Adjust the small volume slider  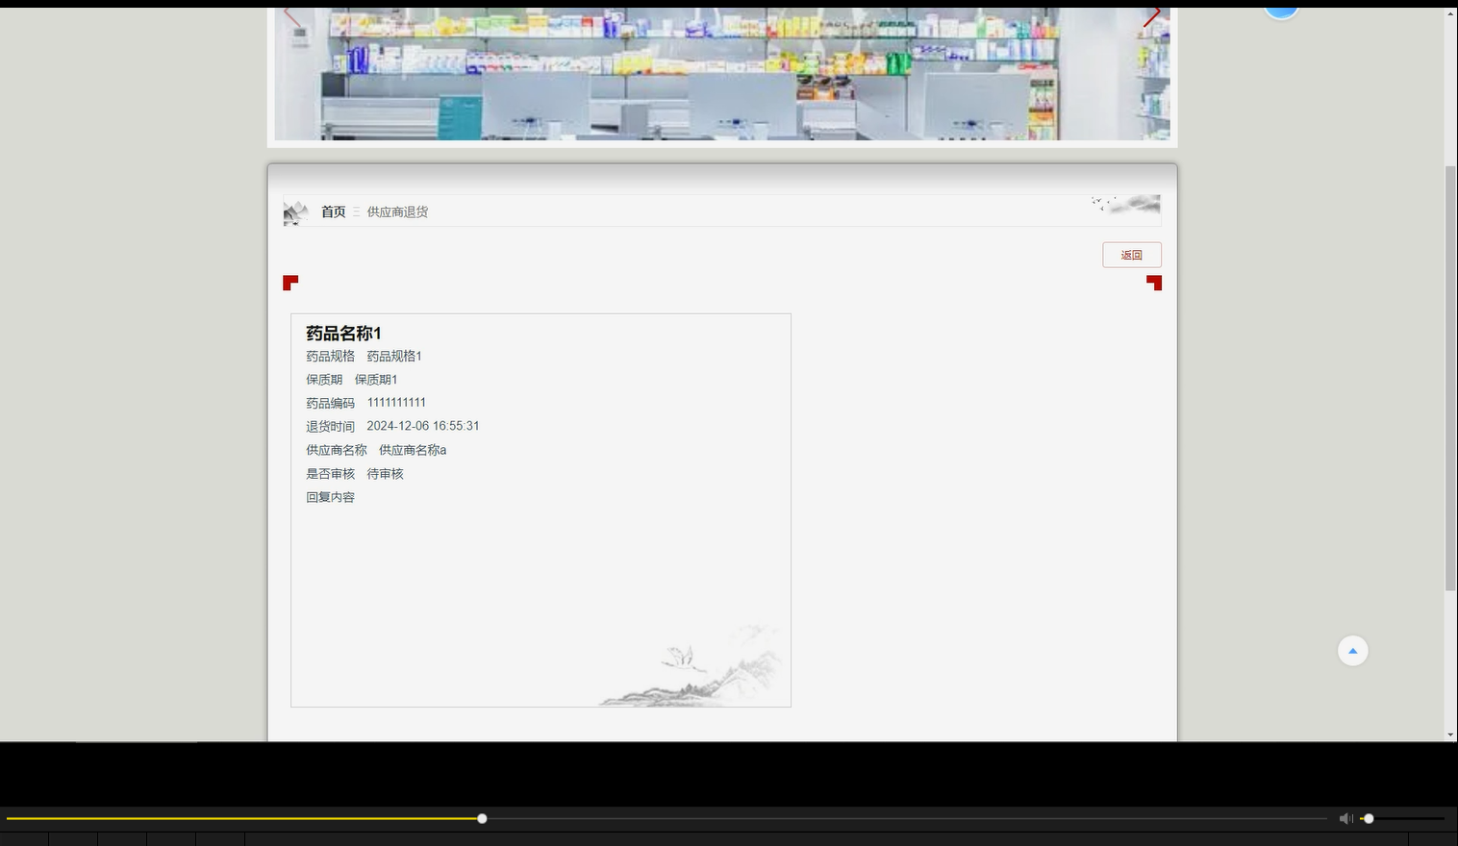pyautogui.click(x=1370, y=818)
